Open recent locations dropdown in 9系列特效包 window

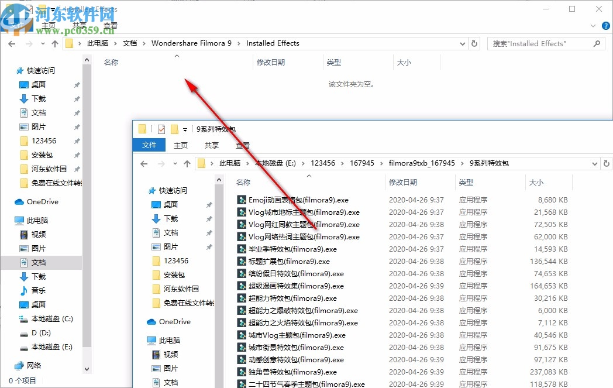(175, 163)
